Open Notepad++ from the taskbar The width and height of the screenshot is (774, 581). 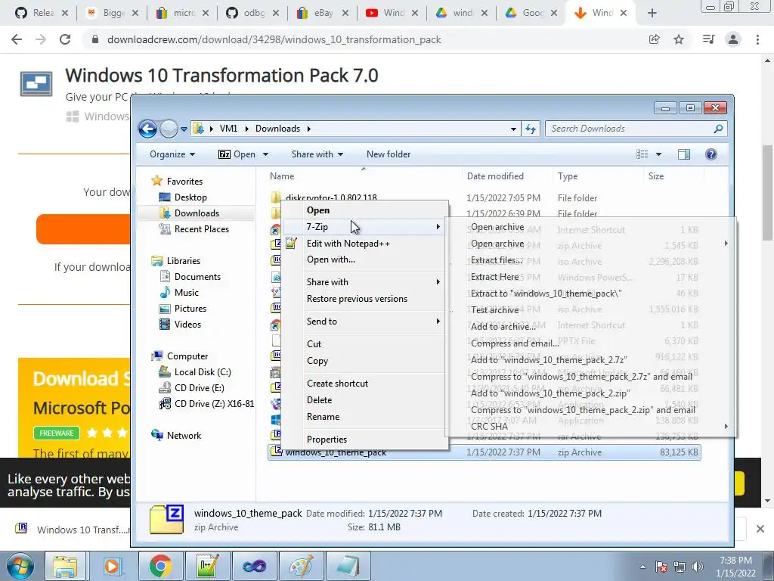tap(207, 566)
